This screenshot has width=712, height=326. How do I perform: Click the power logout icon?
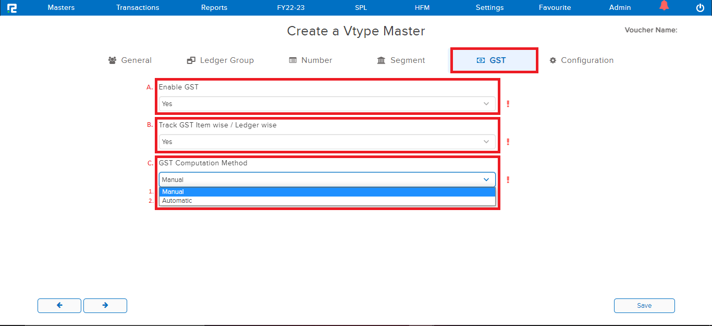coord(700,8)
